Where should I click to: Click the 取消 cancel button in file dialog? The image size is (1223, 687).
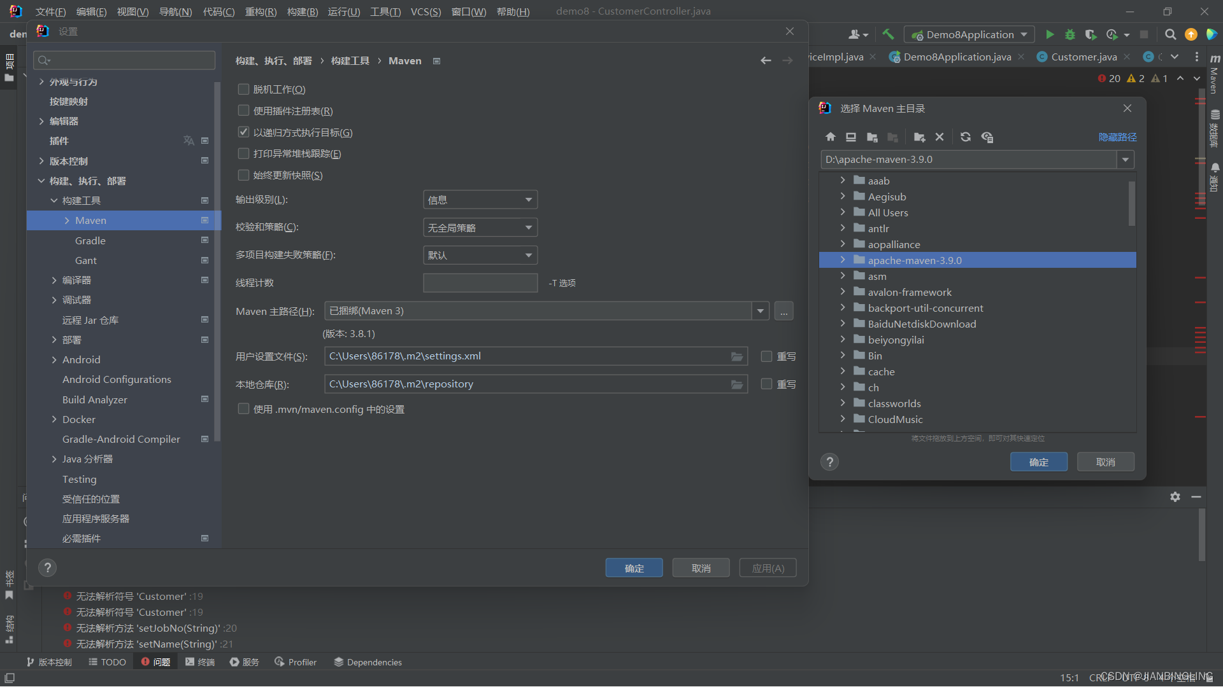click(x=1105, y=461)
